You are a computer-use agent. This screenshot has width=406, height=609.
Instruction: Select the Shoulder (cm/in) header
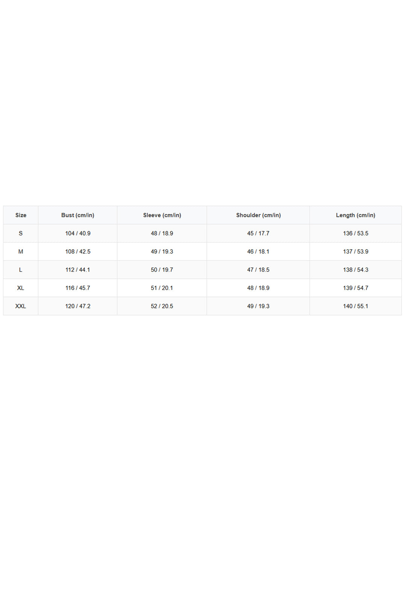pos(258,215)
